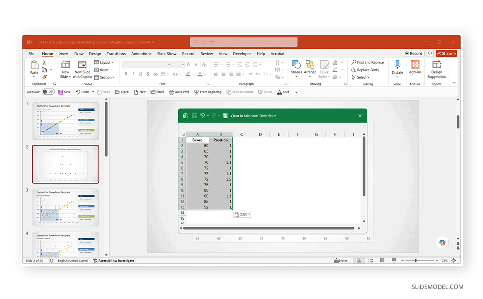Image resolution: width=483 pixels, height=299 pixels.
Task: Open the Shapes gallery
Action: click(x=297, y=69)
